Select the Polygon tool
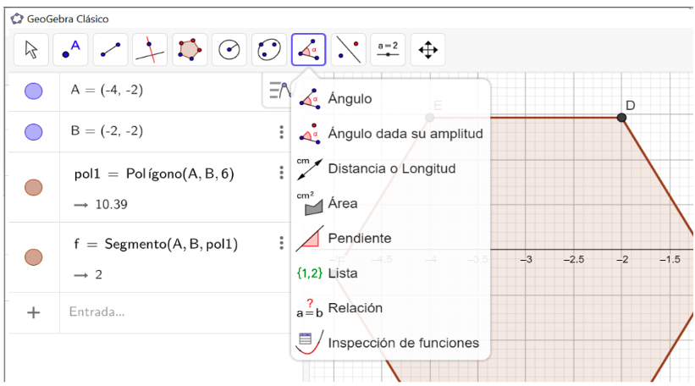 (x=190, y=50)
